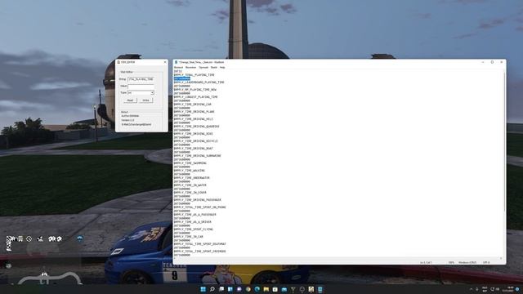
Task: Click the MPPLY_TIME_DRIVING_CAR line
Action: coord(193,105)
